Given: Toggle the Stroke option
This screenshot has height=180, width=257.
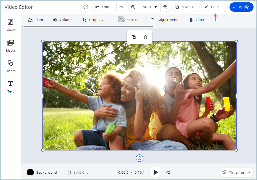Looking at the screenshot, I should [x=128, y=20].
